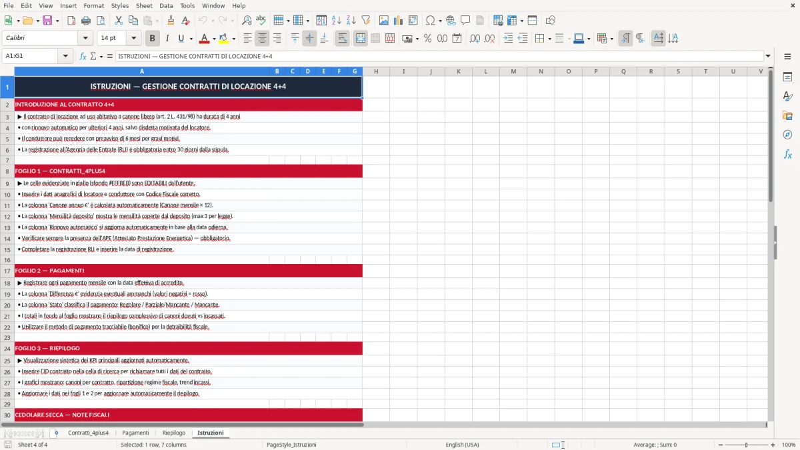The image size is (800, 450).
Task: Open Print Preview toggle
Action: pyautogui.click(x=101, y=21)
